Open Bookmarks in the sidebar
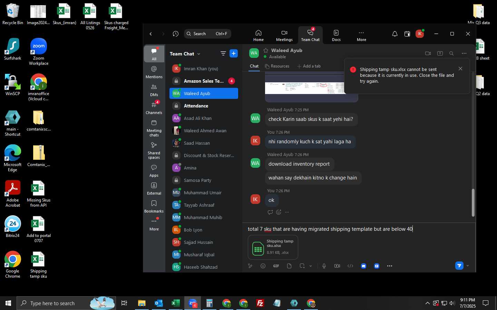 click(154, 207)
